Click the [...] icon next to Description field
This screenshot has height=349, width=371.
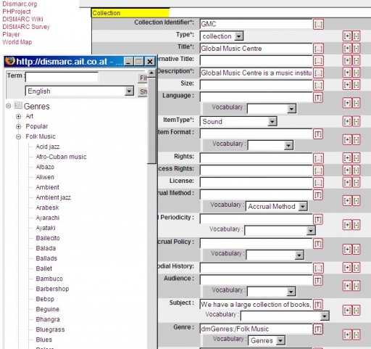tap(318, 73)
